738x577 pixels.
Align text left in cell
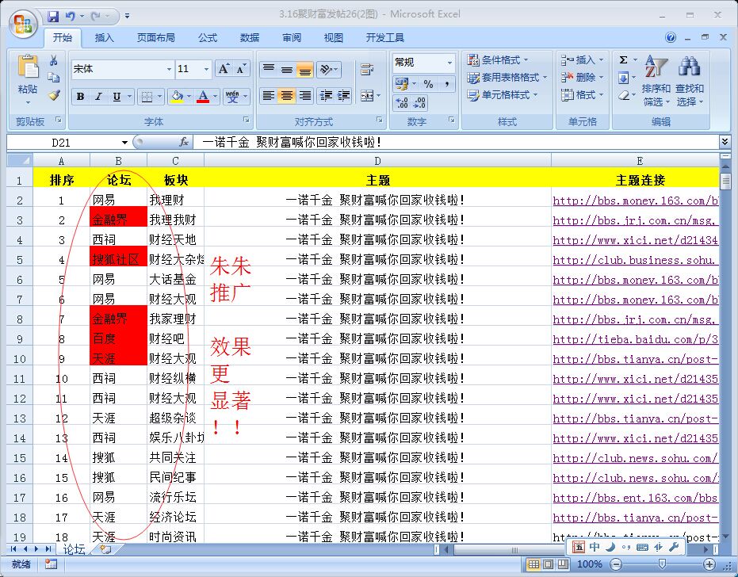coord(268,96)
